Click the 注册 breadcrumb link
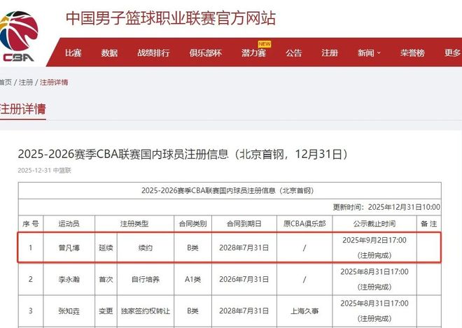 point(26,83)
